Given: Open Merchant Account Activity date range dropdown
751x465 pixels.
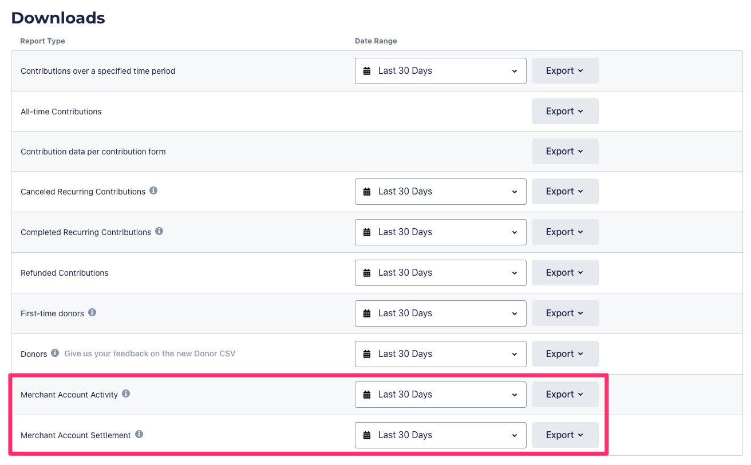Looking at the screenshot, I should (440, 395).
